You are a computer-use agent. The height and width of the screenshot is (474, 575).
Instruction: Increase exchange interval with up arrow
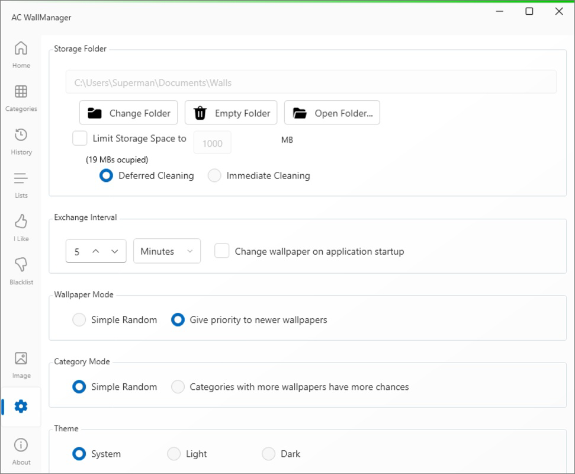(96, 251)
